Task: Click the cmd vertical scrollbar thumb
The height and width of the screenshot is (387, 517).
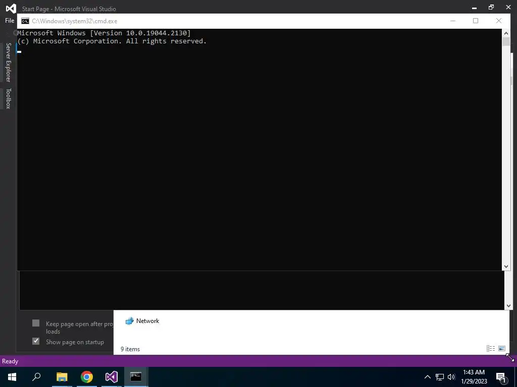Action: [x=506, y=42]
